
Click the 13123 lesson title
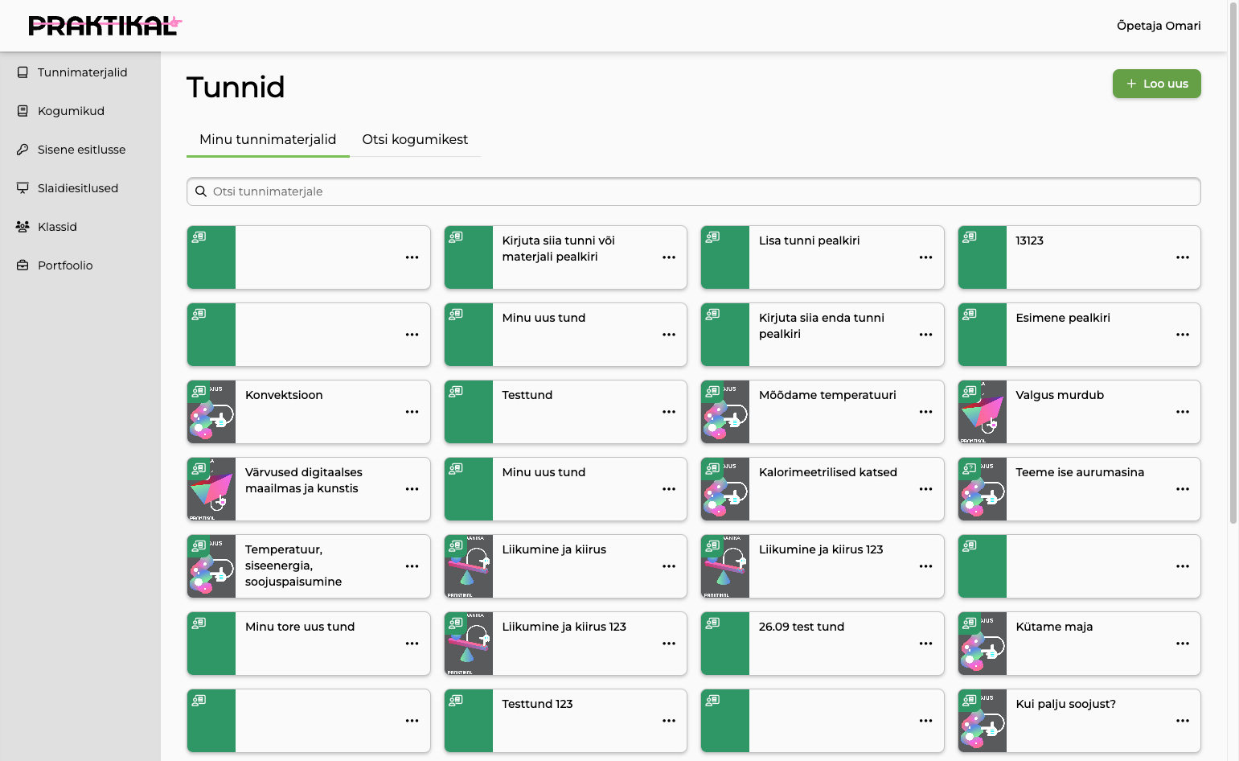point(1029,241)
